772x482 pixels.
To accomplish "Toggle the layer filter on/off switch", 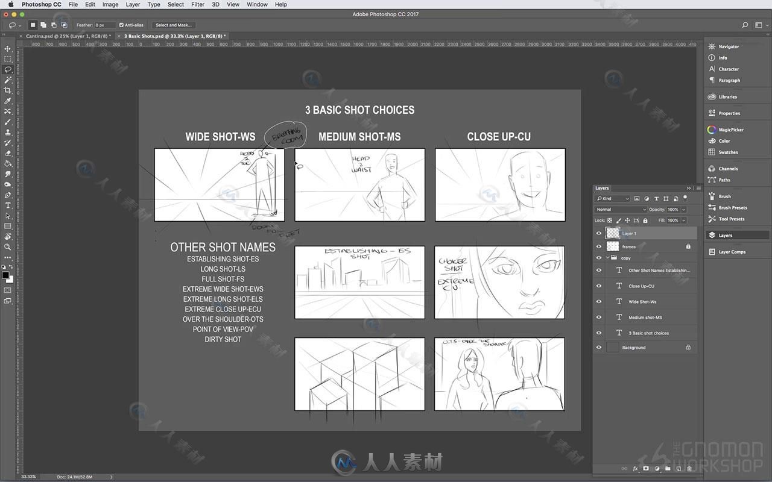I will coord(685,198).
